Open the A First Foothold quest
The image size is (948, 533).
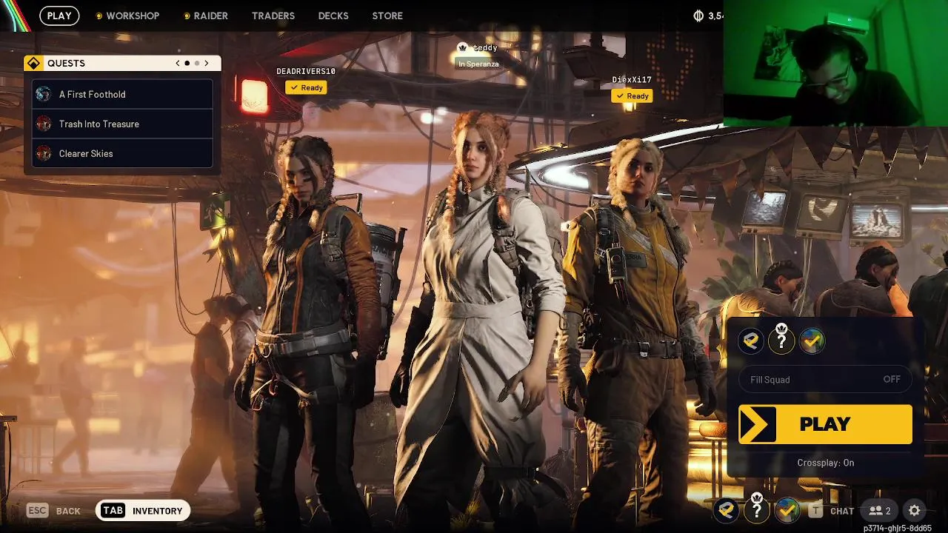click(123, 94)
